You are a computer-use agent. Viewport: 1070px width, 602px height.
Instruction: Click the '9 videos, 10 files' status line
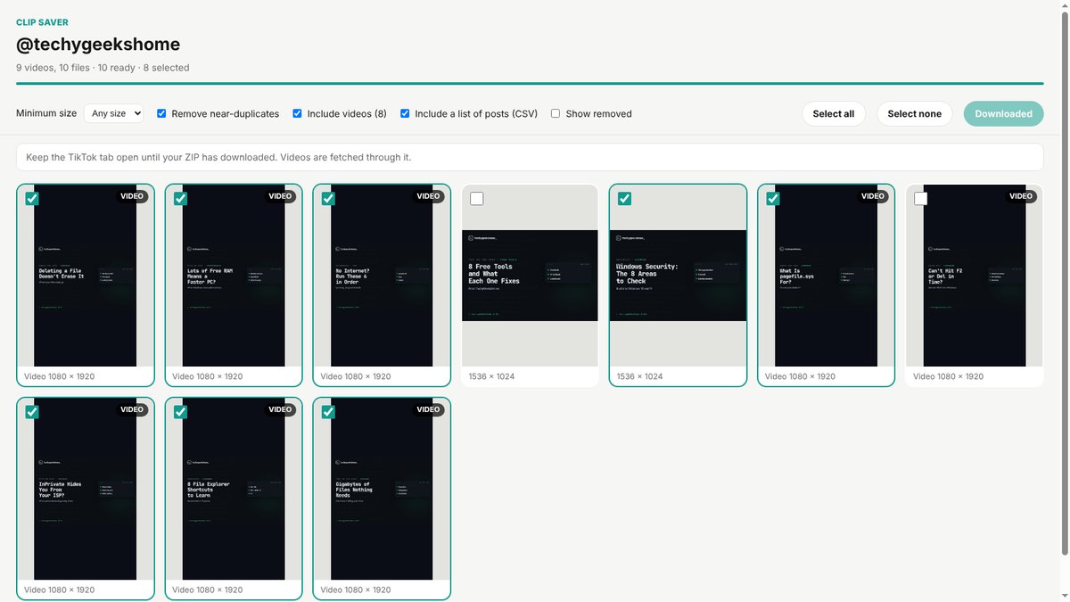[103, 67]
